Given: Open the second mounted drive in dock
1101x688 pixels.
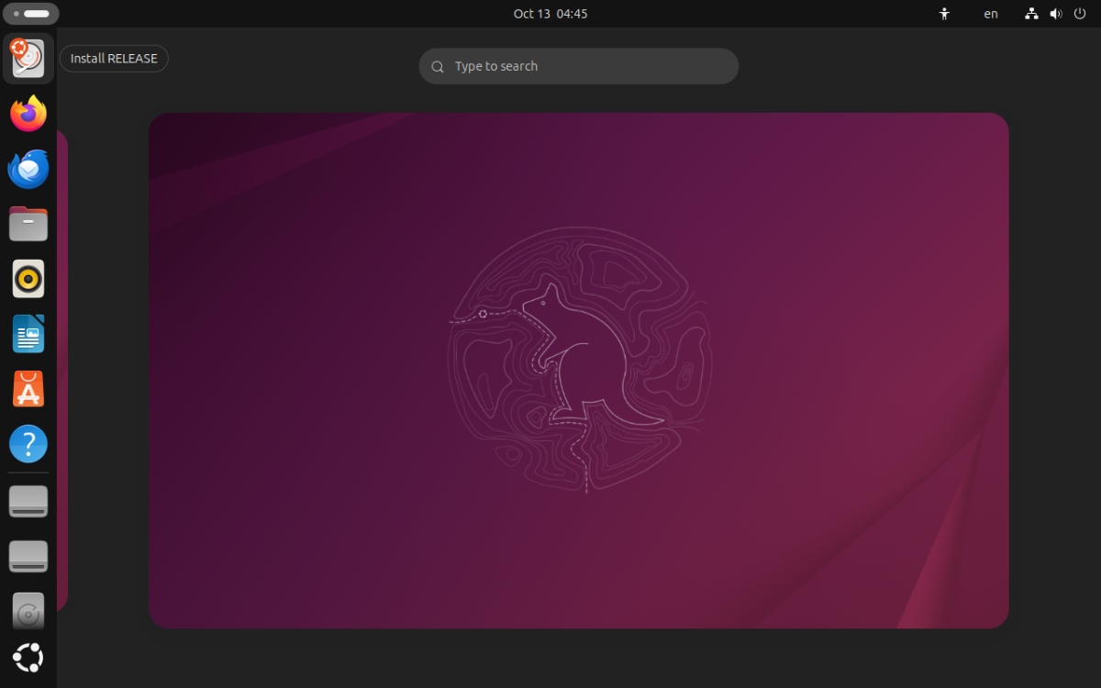Looking at the screenshot, I should 28,557.
